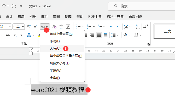Click the Undo arrow icon
The height and width of the screenshot is (104, 175).
coord(4,6)
